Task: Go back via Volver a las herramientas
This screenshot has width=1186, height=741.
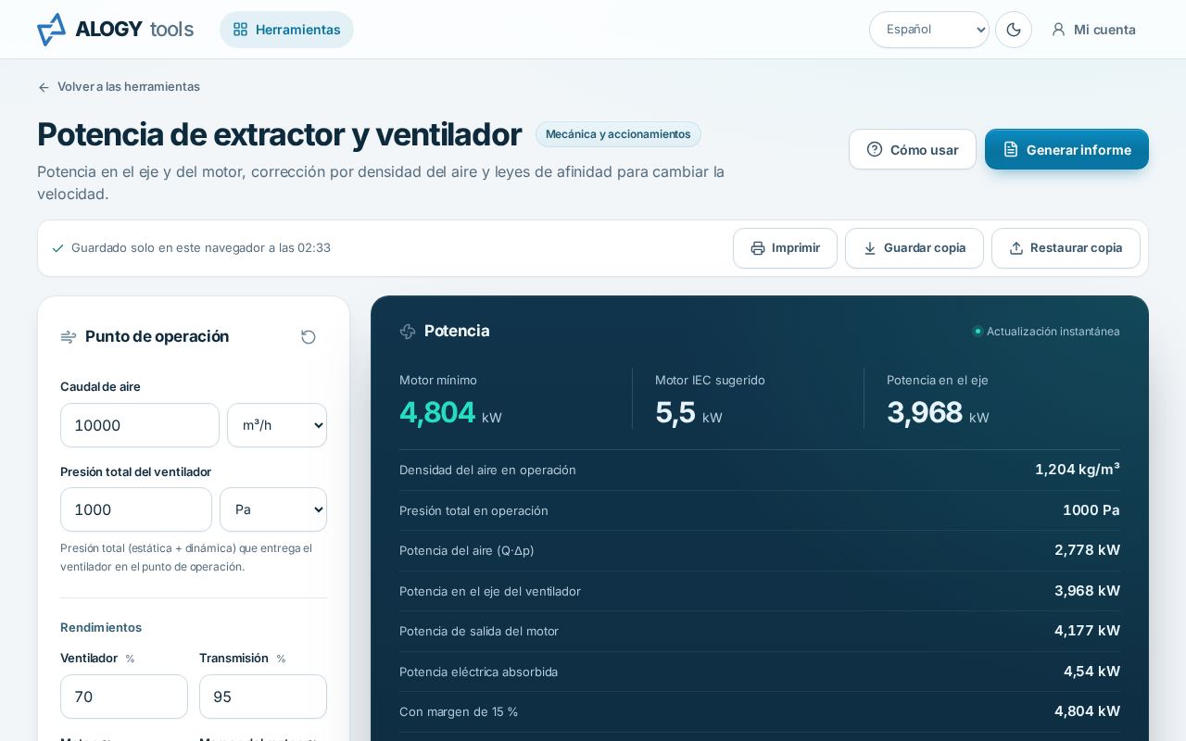Action: (x=119, y=86)
